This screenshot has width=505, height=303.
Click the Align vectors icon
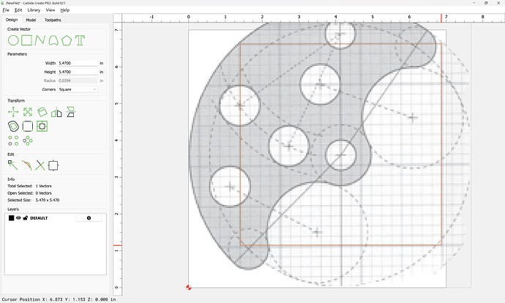(x=70, y=112)
